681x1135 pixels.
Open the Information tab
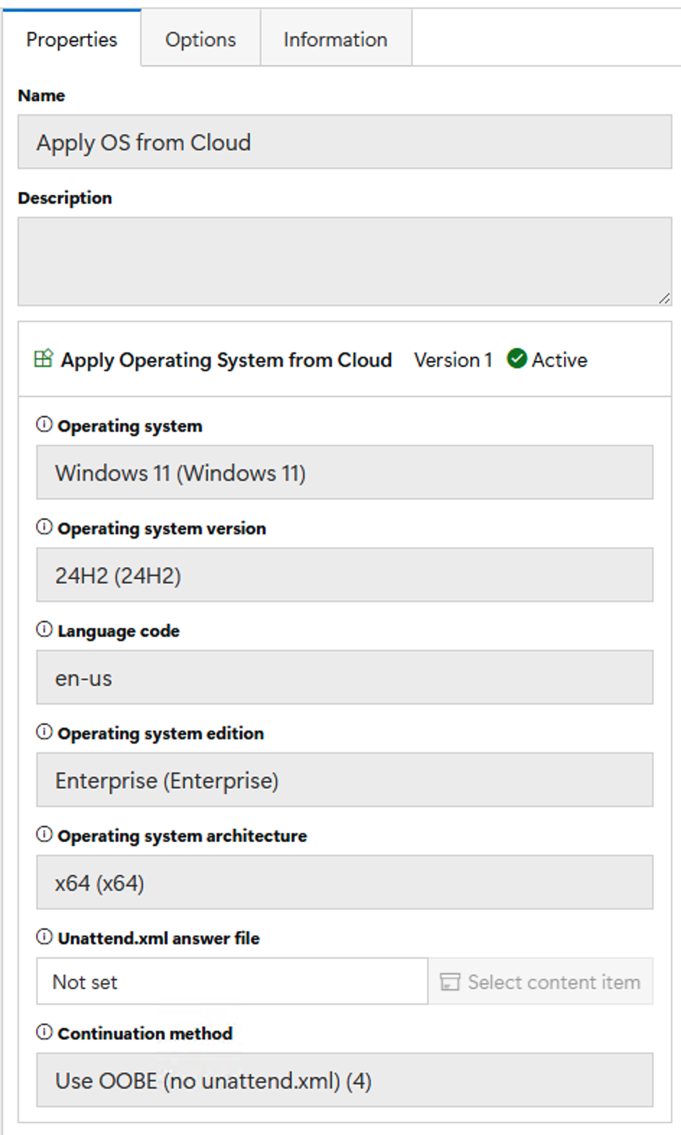(x=335, y=39)
